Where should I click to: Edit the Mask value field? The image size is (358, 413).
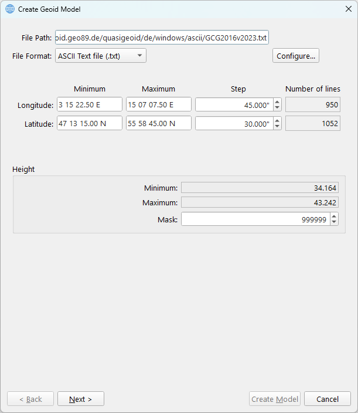(255, 219)
